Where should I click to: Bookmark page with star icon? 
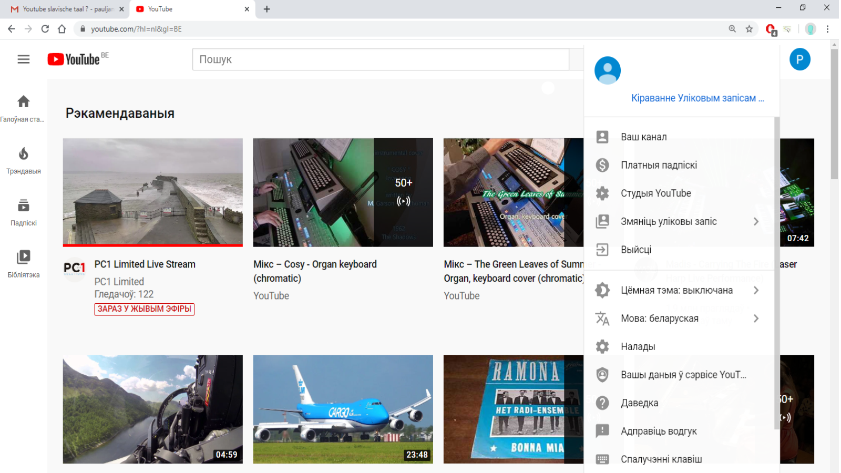(x=749, y=29)
